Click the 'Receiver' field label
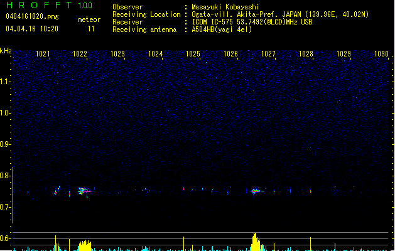 coord(127,22)
